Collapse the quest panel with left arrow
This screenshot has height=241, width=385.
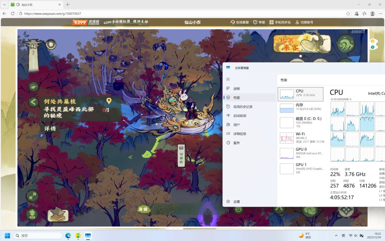click(34, 102)
